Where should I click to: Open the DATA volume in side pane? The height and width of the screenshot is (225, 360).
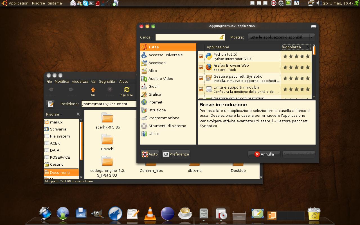tap(61, 150)
